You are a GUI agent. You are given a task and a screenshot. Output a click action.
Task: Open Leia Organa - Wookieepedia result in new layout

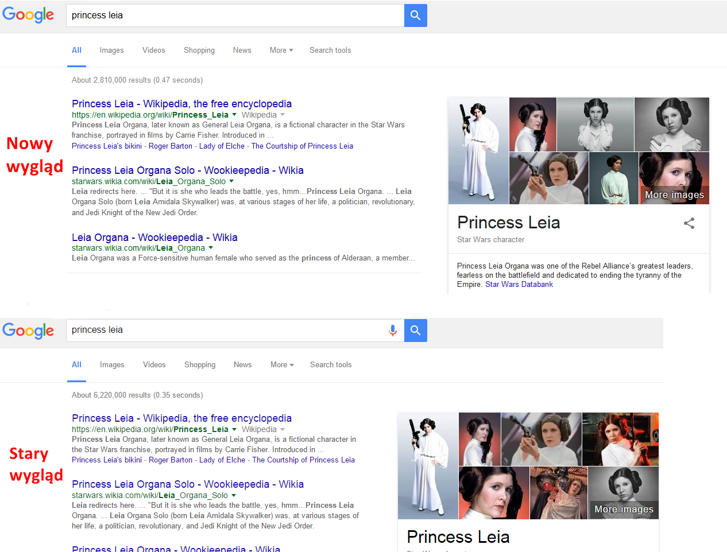pyautogui.click(x=154, y=238)
